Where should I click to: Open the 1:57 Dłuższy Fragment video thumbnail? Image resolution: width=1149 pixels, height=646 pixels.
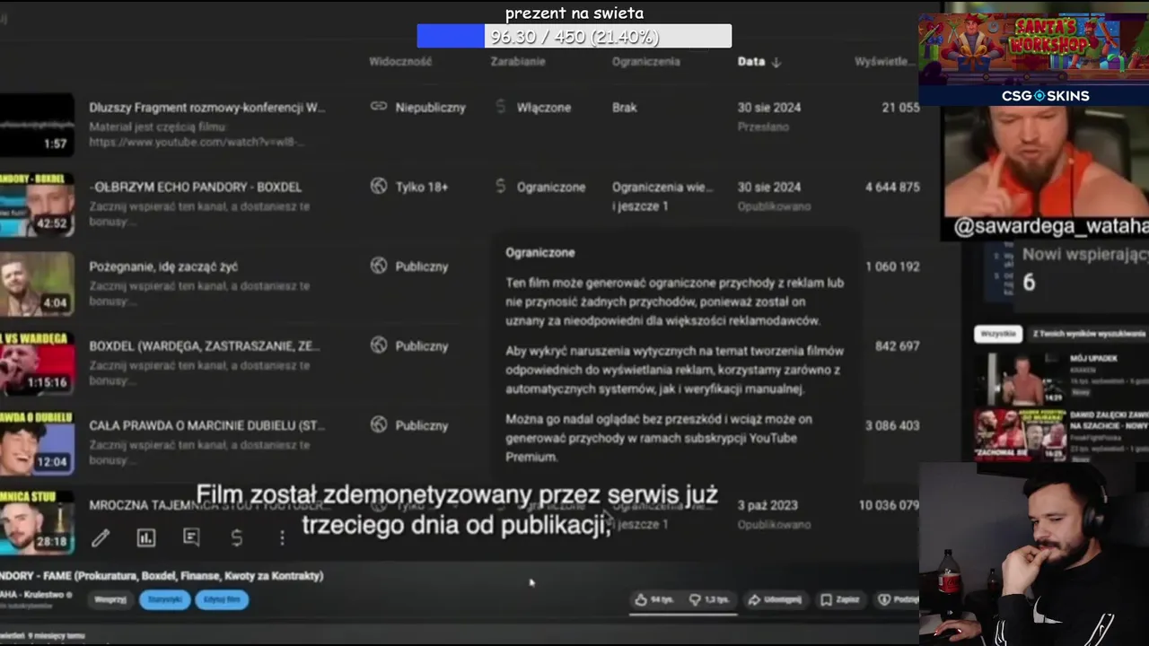pyautogui.click(x=37, y=125)
